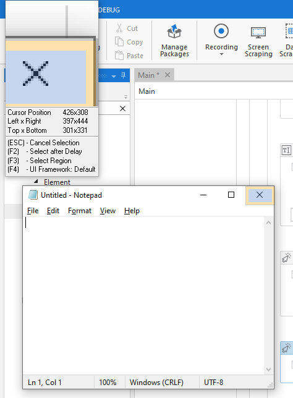This screenshot has height=398, width=293.
Task: Pin the side panel with pushpin icon
Action: point(123,75)
